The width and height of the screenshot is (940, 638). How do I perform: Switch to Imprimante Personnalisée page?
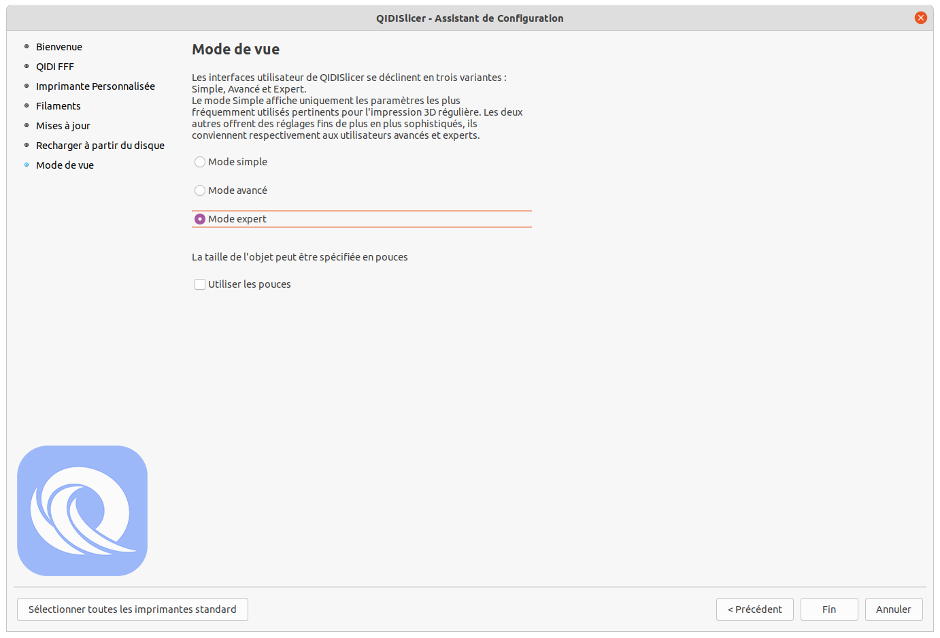tap(95, 86)
